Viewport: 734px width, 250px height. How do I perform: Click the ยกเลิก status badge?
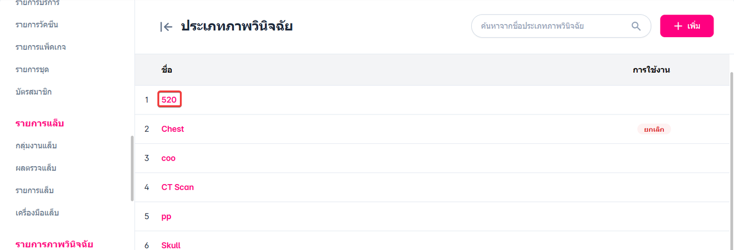(654, 129)
